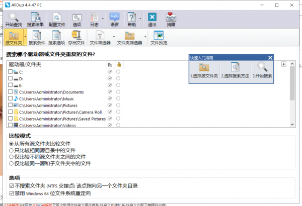This screenshot has width=302, height=206.
Task: Check the D: drive checkbox
Action: (x=11, y=78)
